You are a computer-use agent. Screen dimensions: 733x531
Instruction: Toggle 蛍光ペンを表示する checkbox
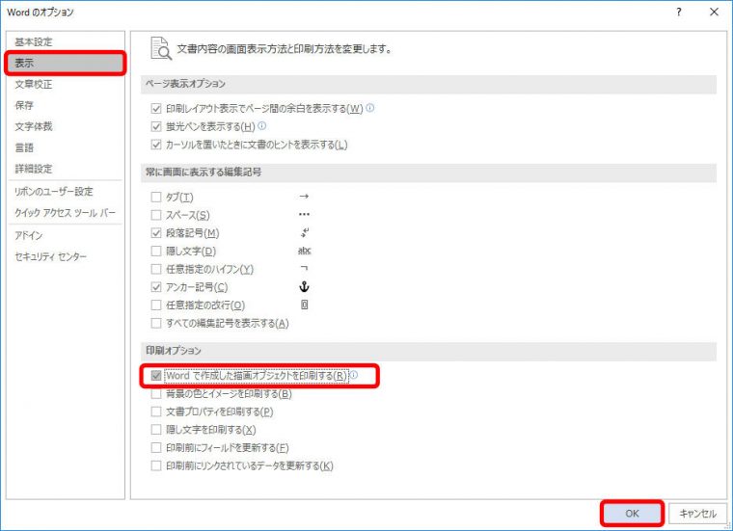[x=156, y=126]
